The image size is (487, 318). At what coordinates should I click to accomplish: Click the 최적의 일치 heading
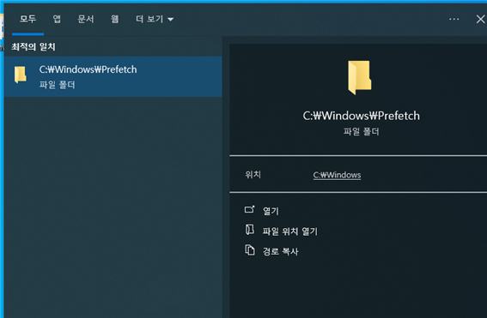(33, 47)
